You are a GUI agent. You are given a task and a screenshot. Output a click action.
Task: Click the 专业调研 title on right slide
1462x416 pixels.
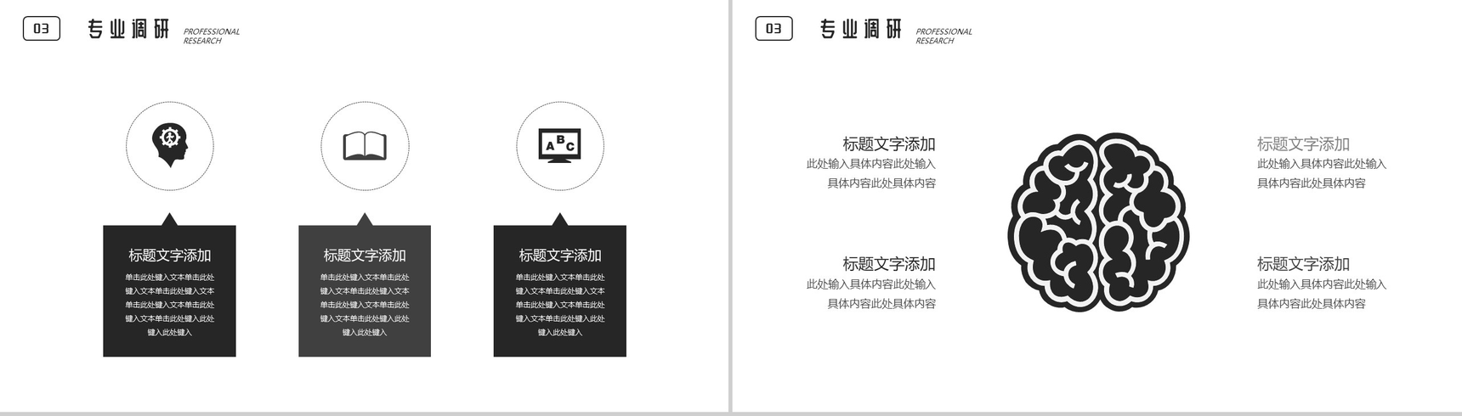pos(860,30)
